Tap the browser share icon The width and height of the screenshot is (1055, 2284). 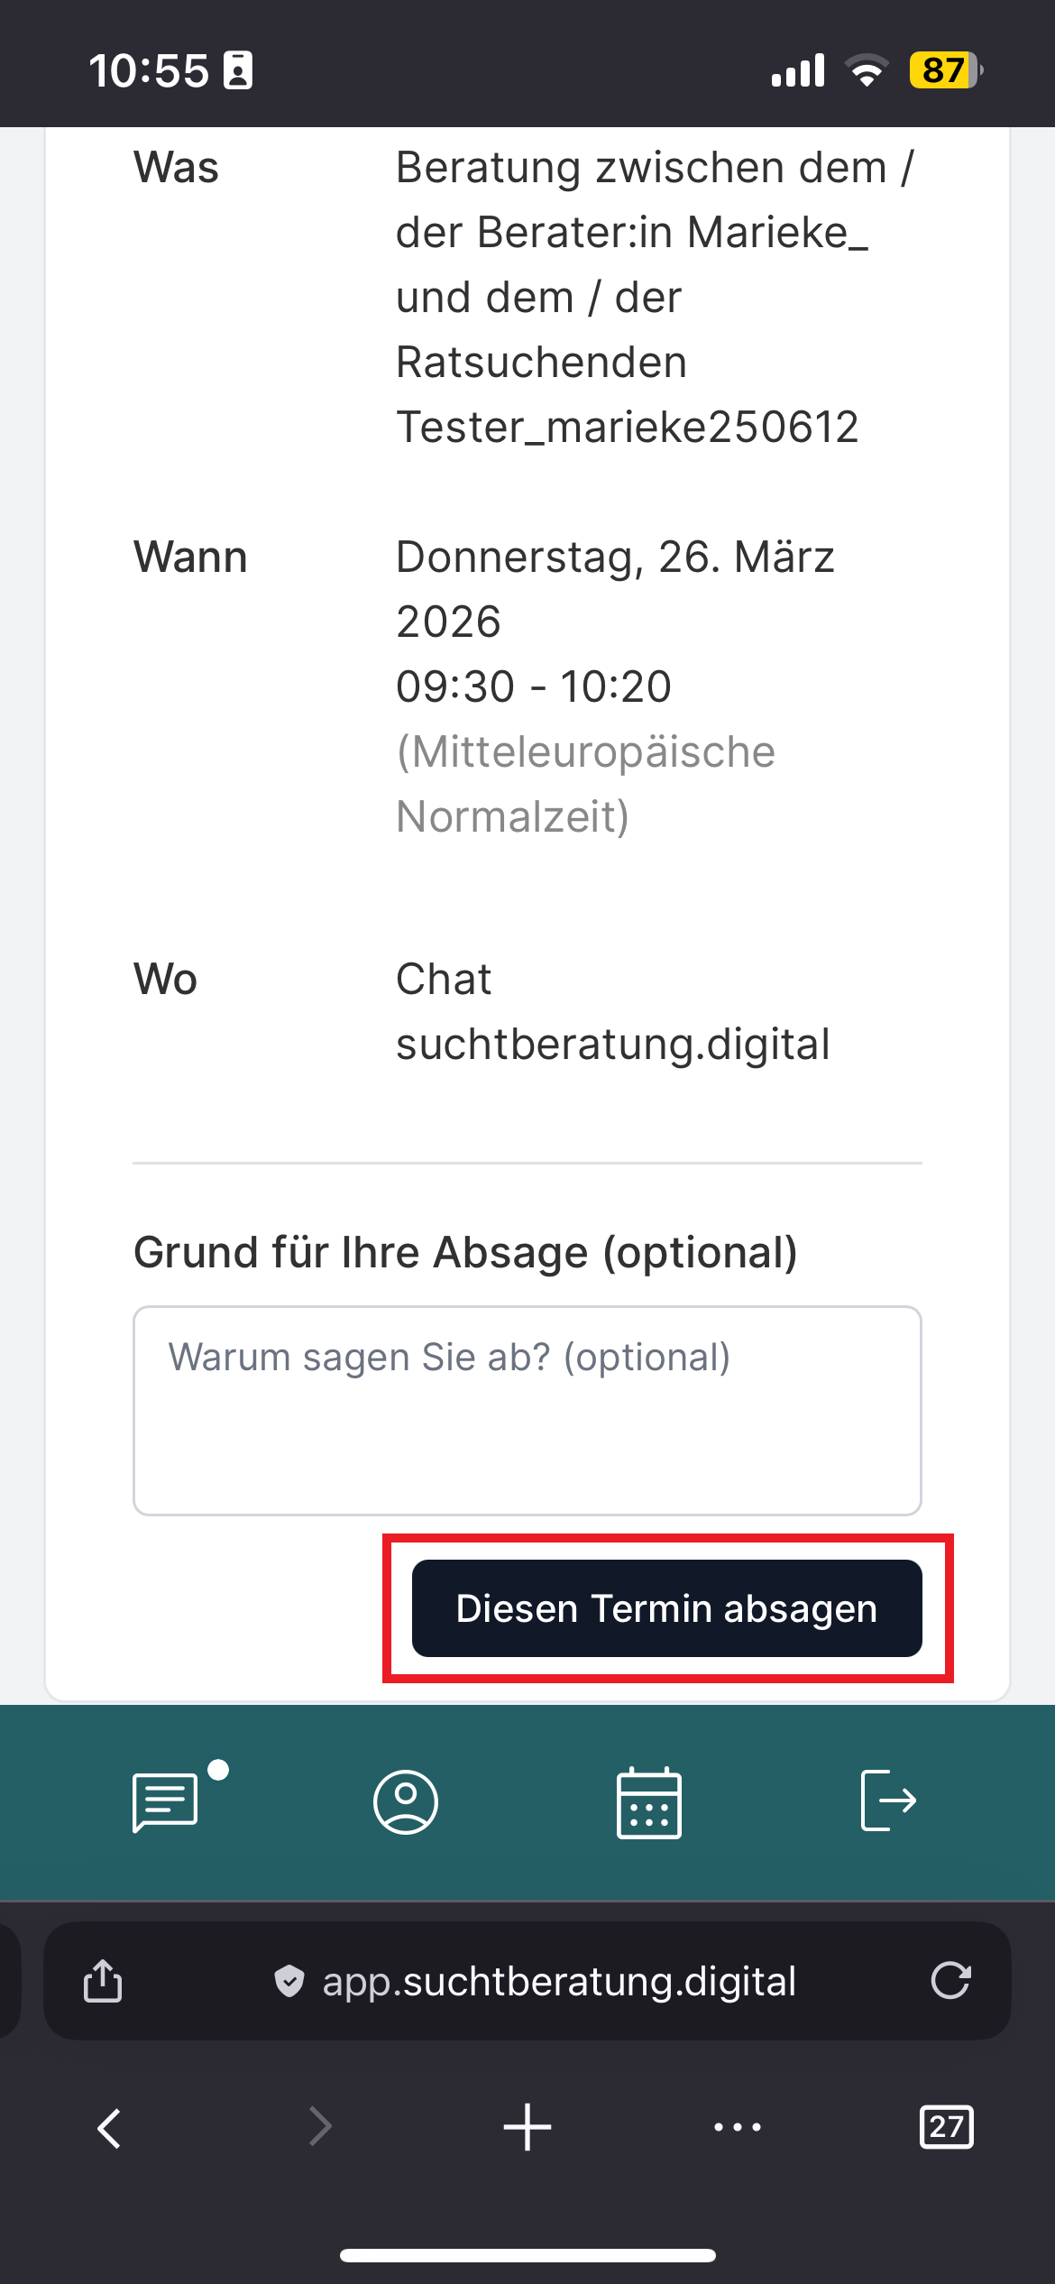click(x=103, y=1981)
